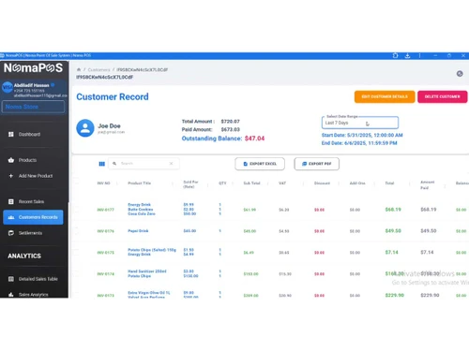Sort by Product Title column header

[x=140, y=183]
